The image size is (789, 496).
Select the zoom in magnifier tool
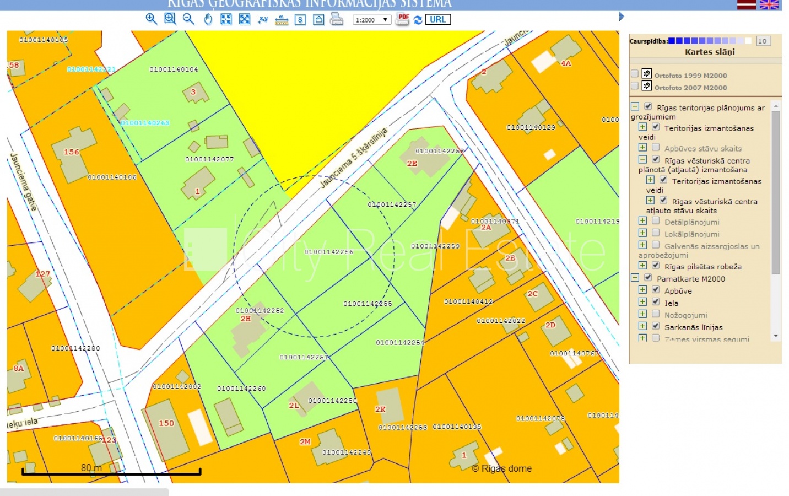click(151, 19)
